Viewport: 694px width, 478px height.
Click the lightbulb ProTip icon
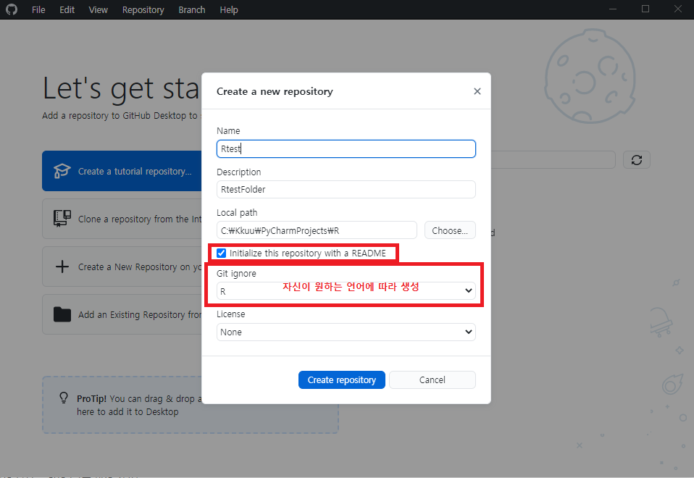coord(64,398)
